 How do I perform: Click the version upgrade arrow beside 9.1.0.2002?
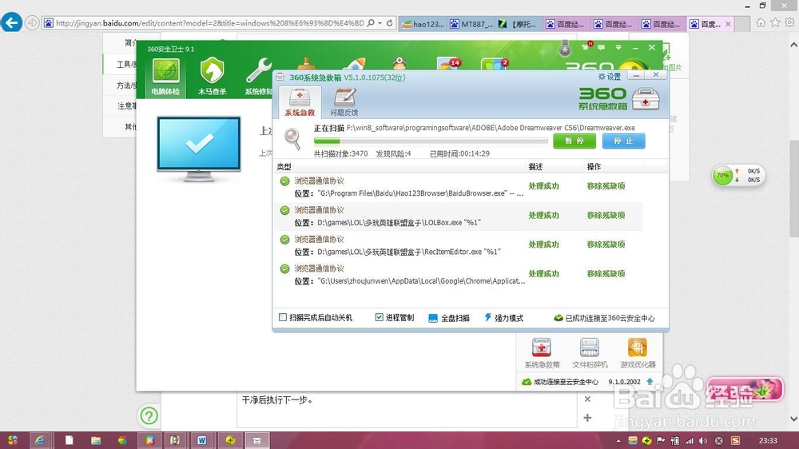click(x=650, y=381)
